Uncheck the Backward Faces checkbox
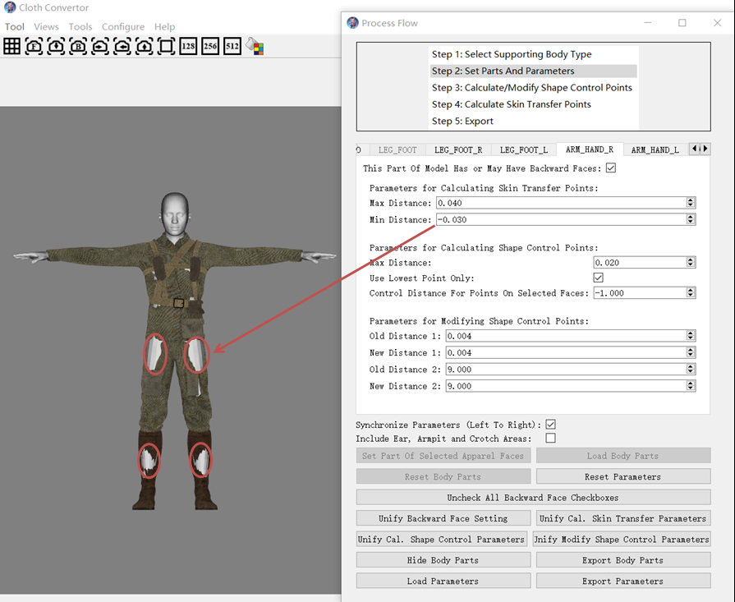735x602 pixels. tap(610, 168)
